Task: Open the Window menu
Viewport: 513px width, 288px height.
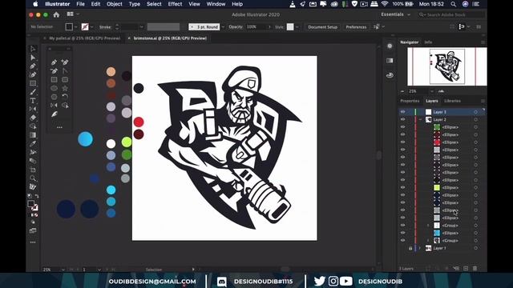Action: [x=216, y=4]
